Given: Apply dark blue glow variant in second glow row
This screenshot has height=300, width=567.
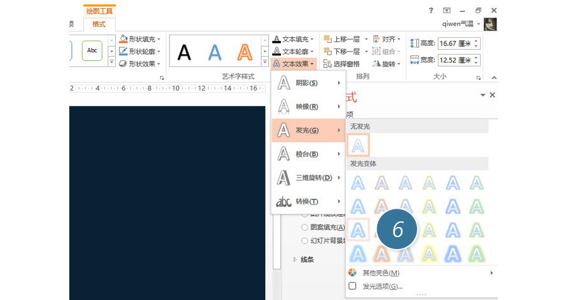Looking at the screenshot, I should click(x=453, y=207).
